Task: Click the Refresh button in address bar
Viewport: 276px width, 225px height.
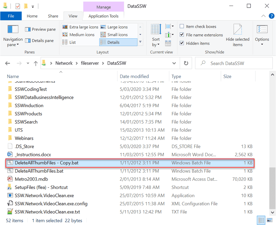Action: pos(186,63)
